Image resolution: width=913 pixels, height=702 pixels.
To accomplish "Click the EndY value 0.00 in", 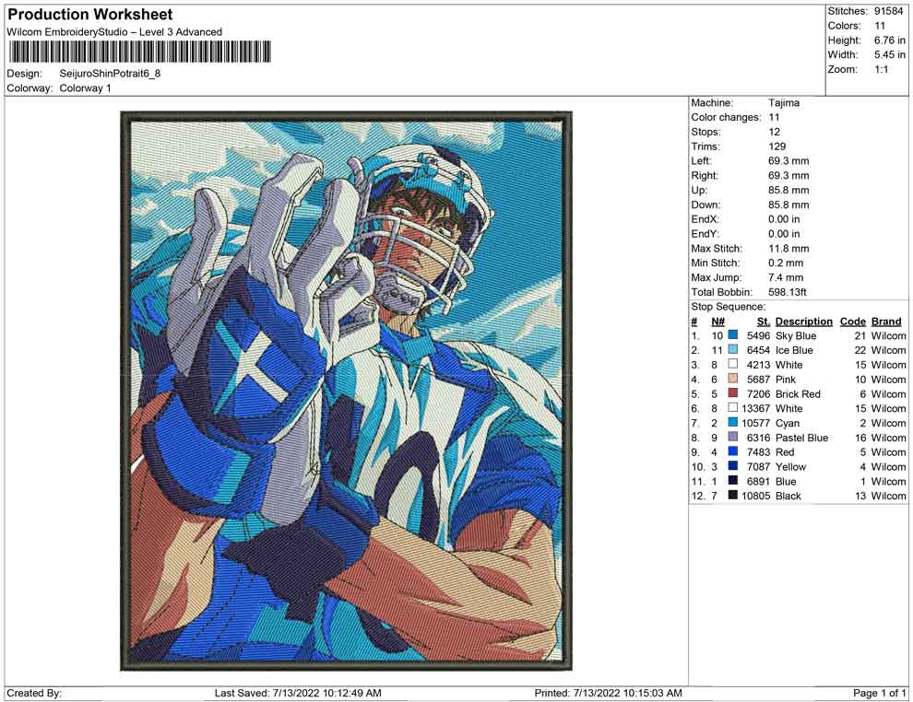I will pyautogui.click(x=784, y=234).
